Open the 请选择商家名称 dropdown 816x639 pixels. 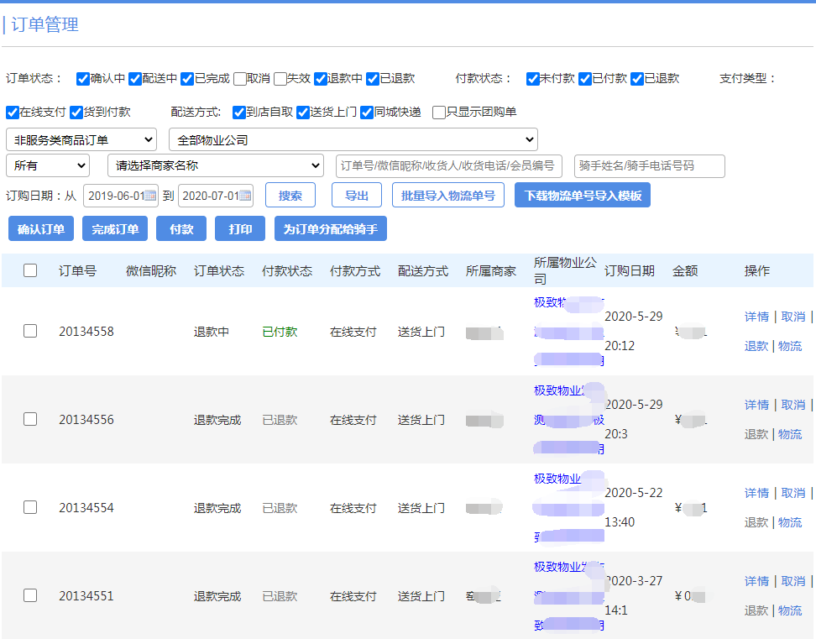click(216, 165)
